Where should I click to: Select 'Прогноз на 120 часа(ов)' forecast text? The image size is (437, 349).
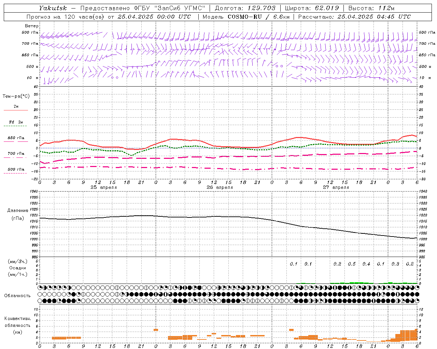[x=66, y=17]
